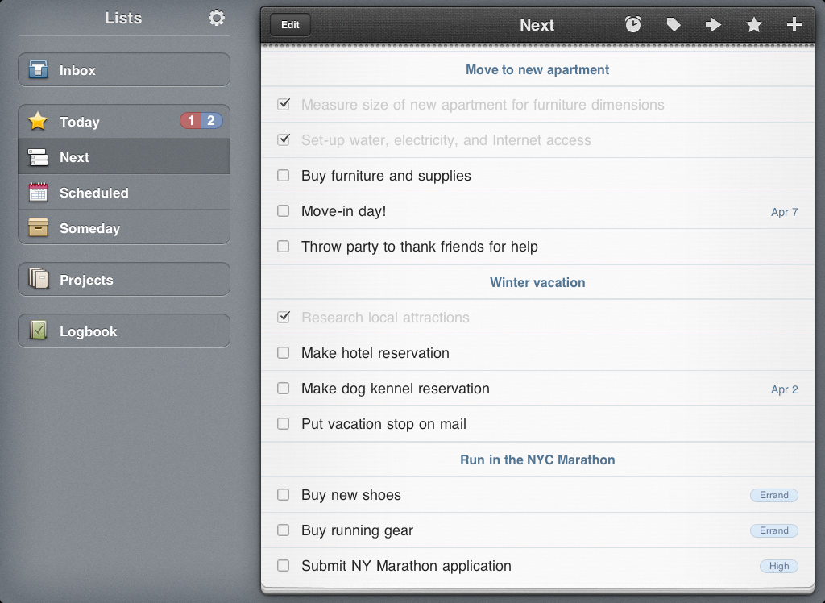Select 'Buy running gear' task text

357,530
